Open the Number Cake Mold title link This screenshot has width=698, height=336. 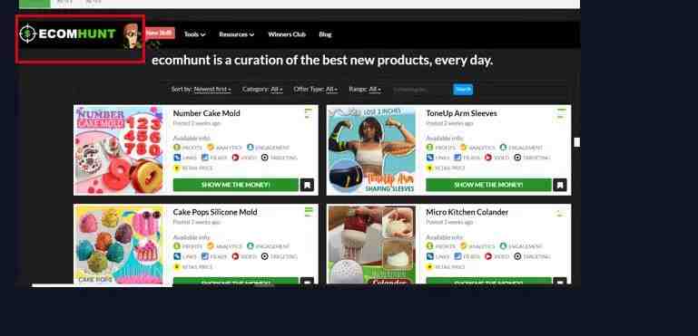[207, 113]
